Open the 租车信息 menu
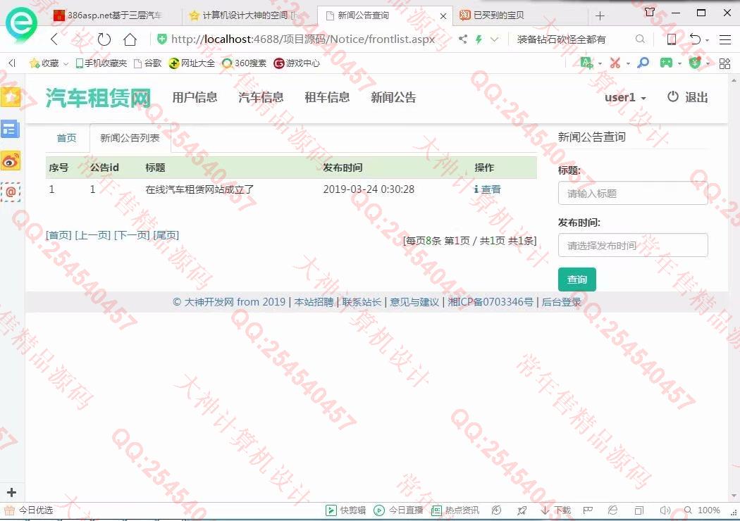Image resolution: width=740 pixels, height=521 pixels. (x=327, y=98)
